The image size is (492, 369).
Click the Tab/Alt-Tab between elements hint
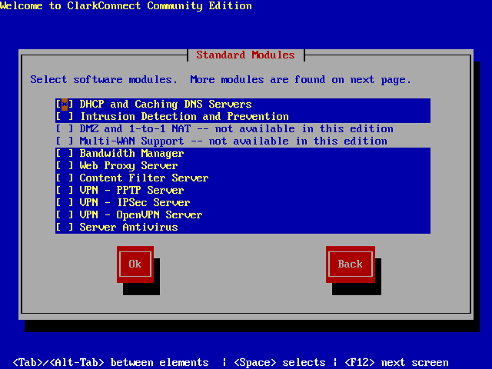point(111,363)
